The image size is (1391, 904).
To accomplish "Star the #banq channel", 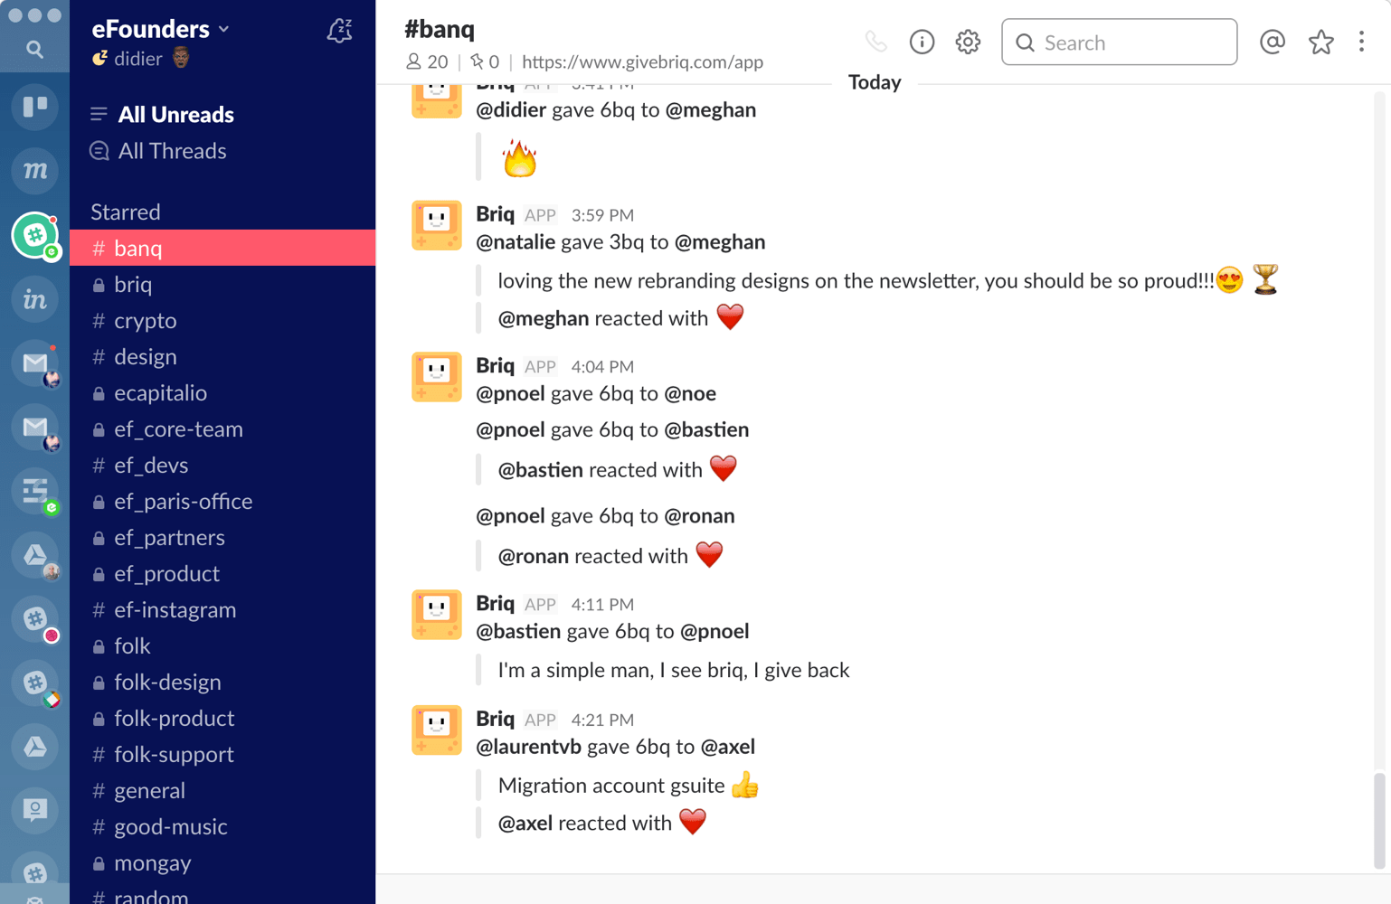I will 1320,42.
